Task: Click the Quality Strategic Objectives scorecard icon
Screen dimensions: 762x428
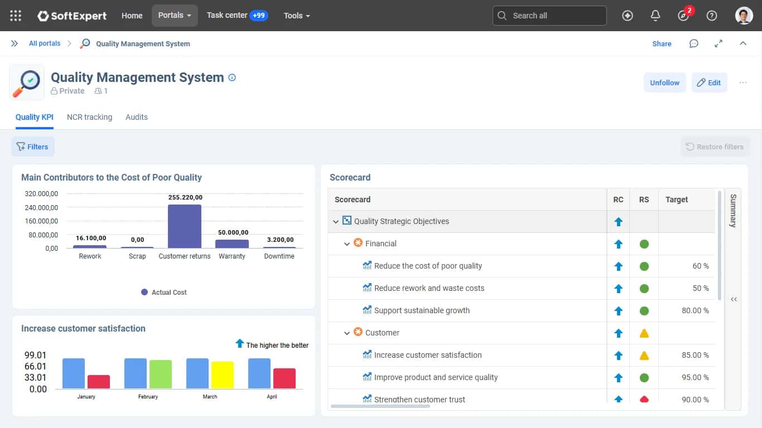Action: 347,221
